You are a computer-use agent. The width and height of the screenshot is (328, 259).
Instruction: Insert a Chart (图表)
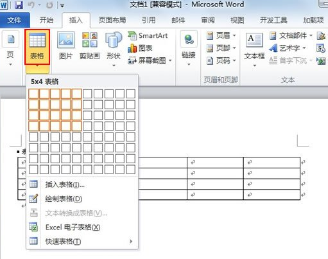(140, 48)
